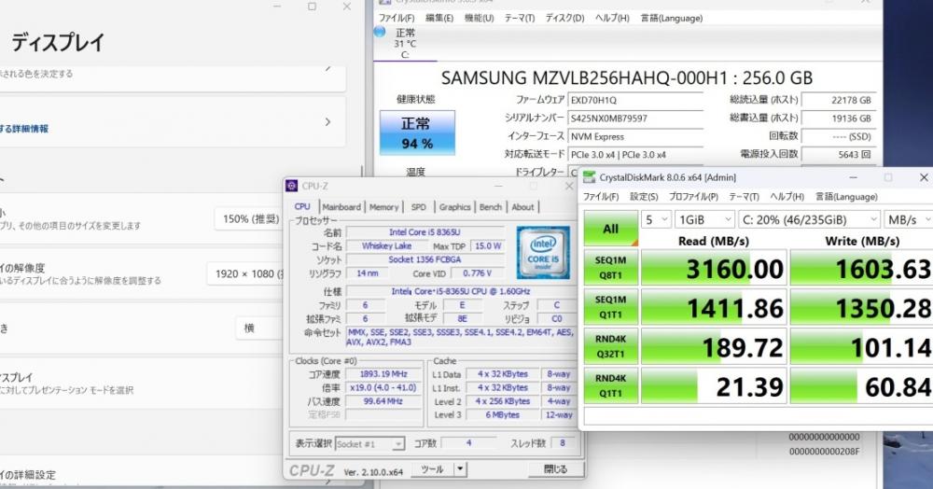Image resolution: width=933 pixels, height=489 pixels.
Task: Switch to the Bench tab in CPU-Z
Action: click(x=491, y=206)
